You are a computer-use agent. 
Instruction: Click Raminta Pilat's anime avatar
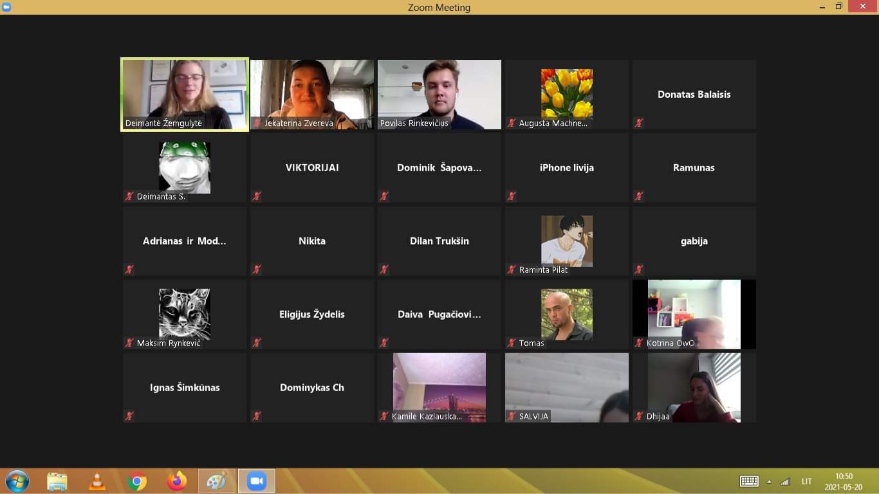pyautogui.click(x=567, y=241)
